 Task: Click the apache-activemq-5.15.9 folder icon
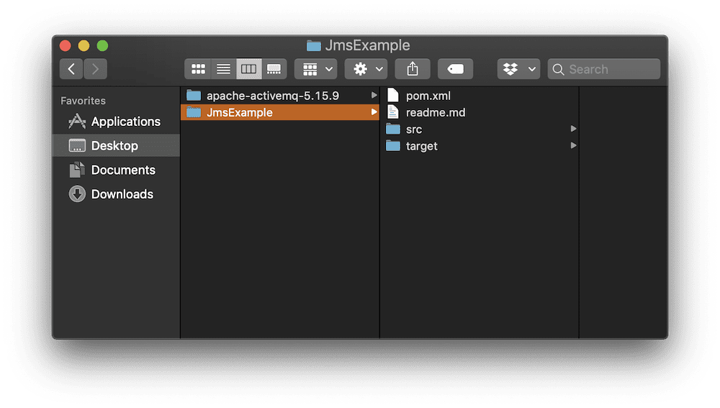[194, 96]
